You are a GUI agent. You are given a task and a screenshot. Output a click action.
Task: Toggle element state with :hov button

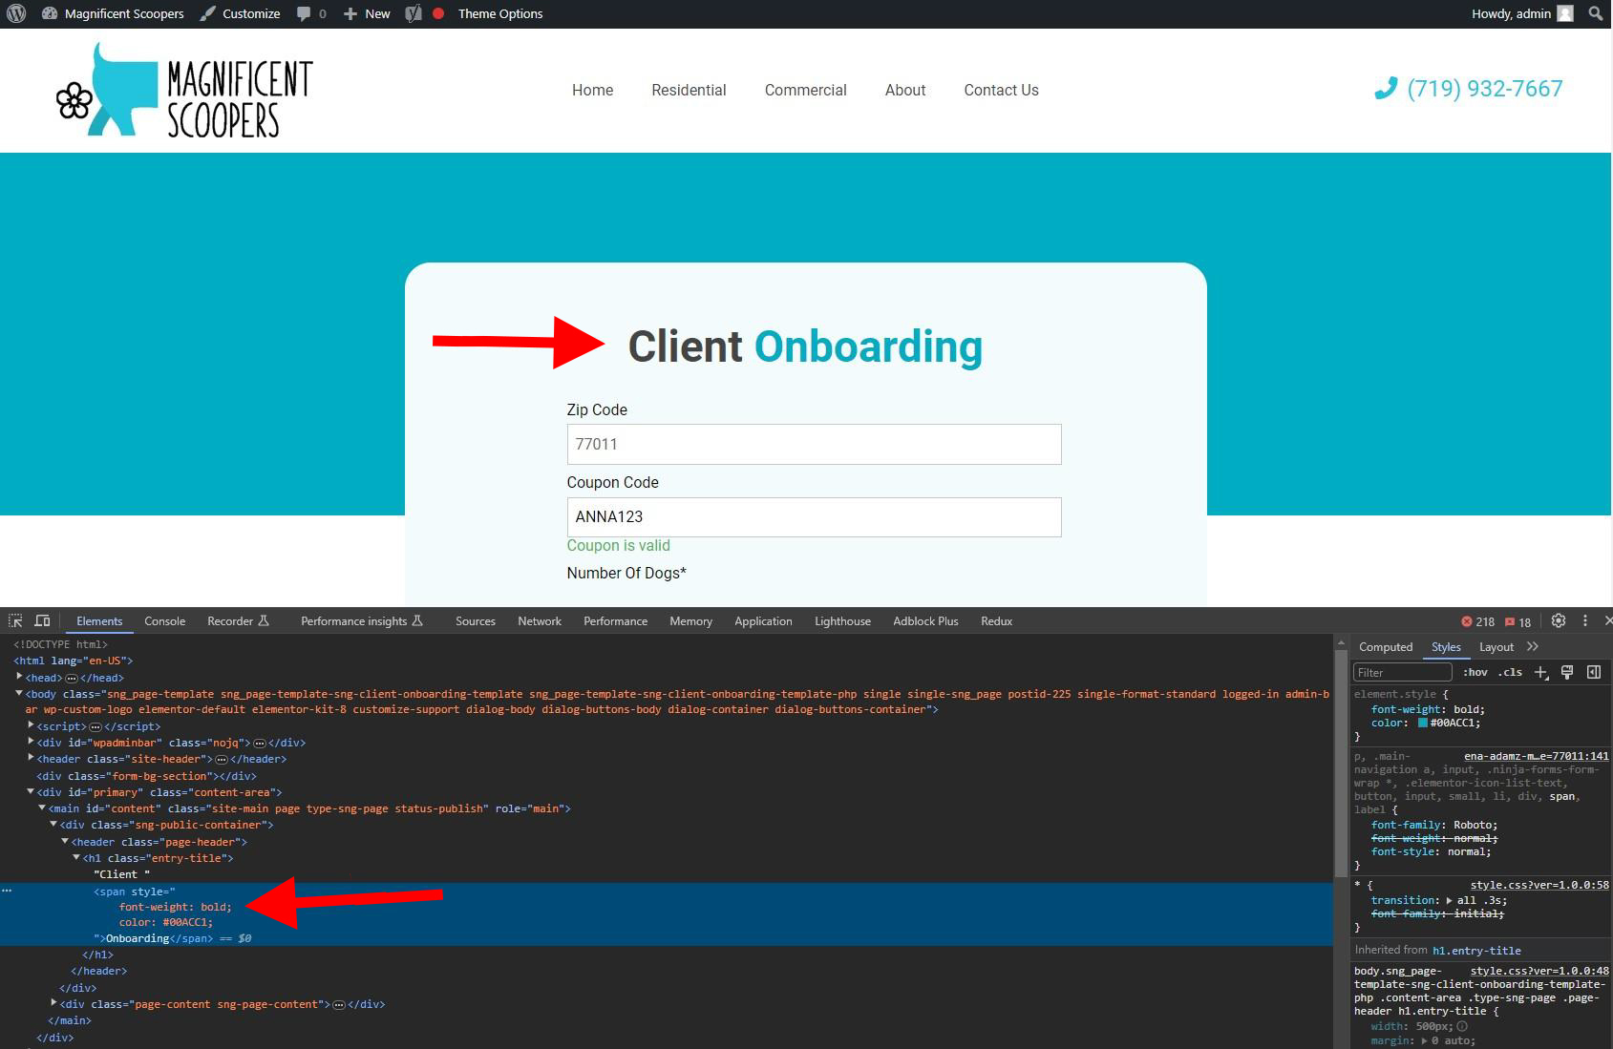1476,672
